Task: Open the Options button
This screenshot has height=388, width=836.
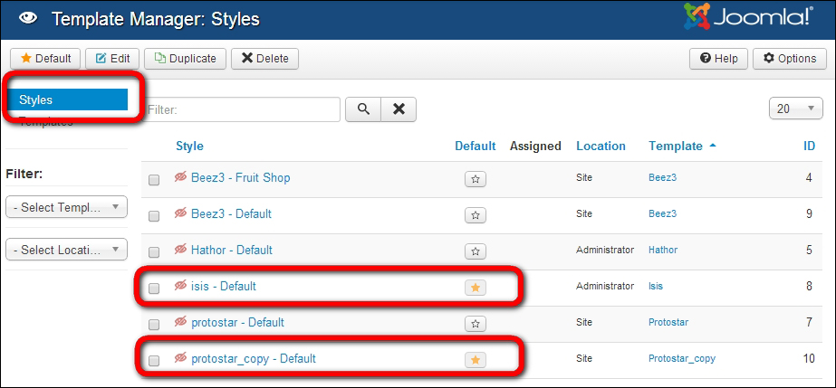Action: point(790,59)
